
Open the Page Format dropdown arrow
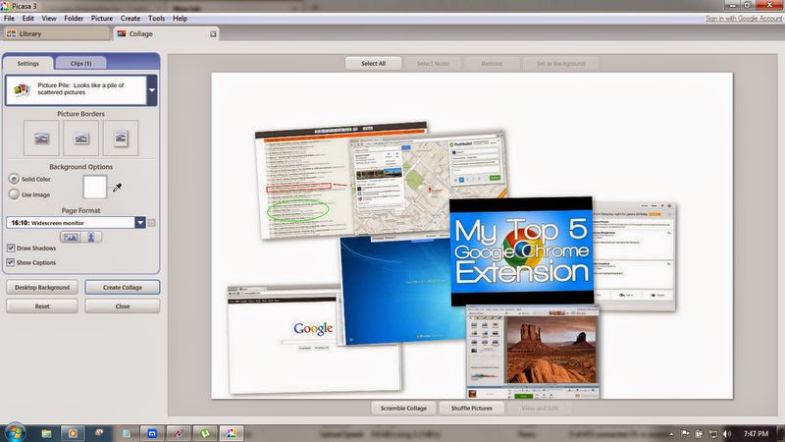point(140,223)
